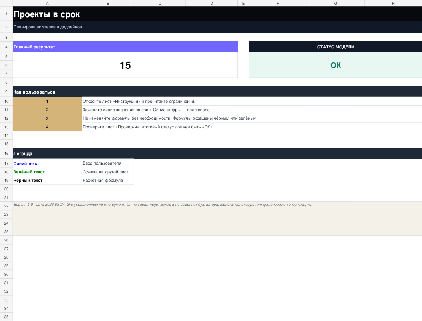Select row 3 header
The width and height of the screenshot is (422, 321).
coord(6,37)
